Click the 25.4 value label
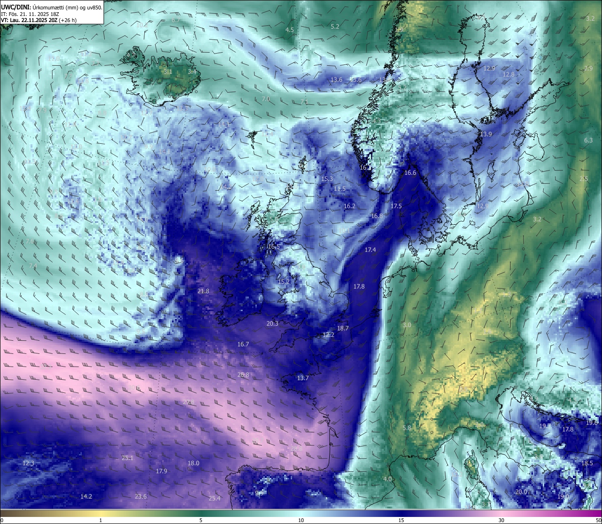The height and width of the screenshot is (524, 602). pyautogui.click(x=214, y=498)
